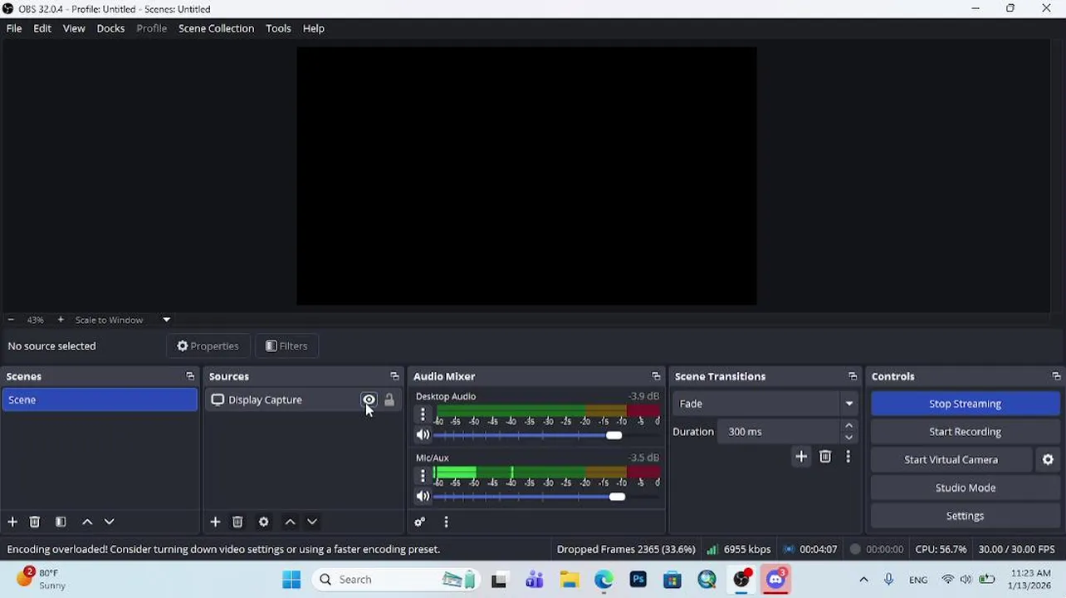Open the File menu
The image size is (1066, 598).
(x=14, y=28)
